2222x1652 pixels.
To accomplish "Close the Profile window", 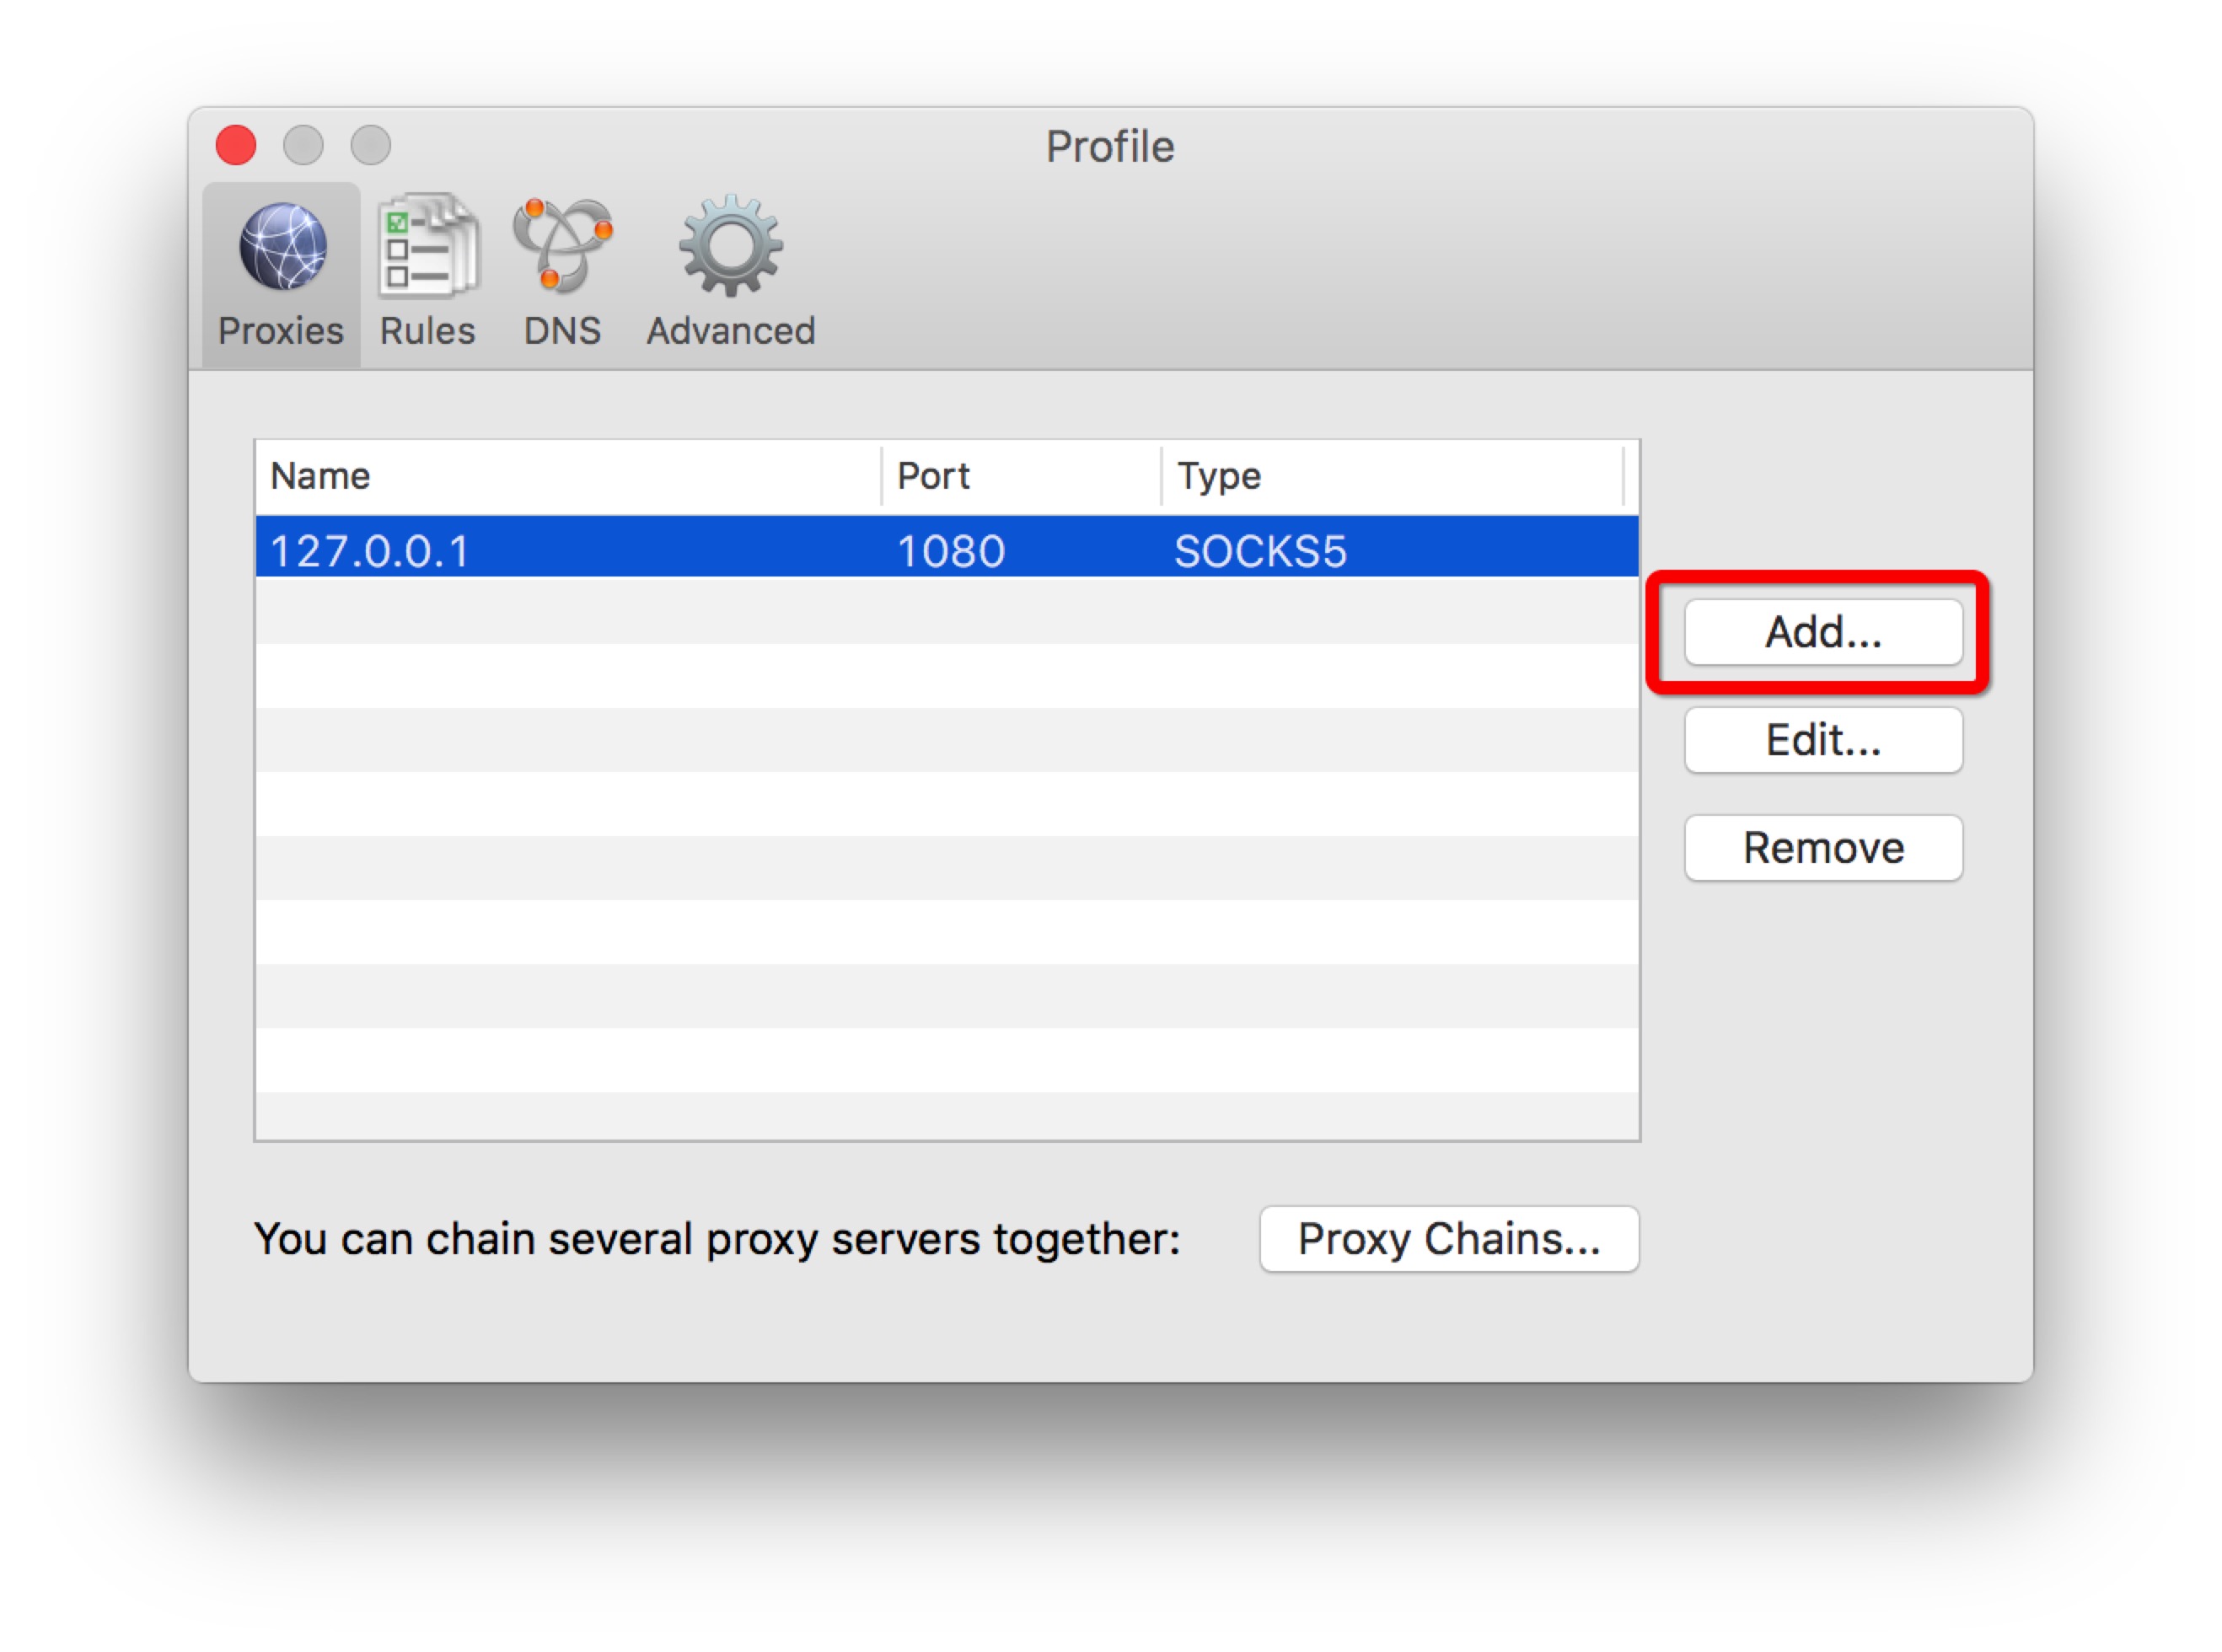I will click(236, 145).
